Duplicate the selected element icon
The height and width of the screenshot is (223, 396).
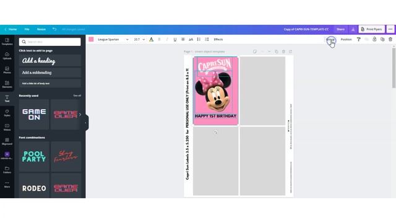pyautogui.click(x=382, y=39)
